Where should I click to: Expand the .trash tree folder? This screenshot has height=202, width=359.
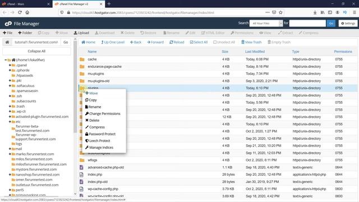click(x=10, y=106)
